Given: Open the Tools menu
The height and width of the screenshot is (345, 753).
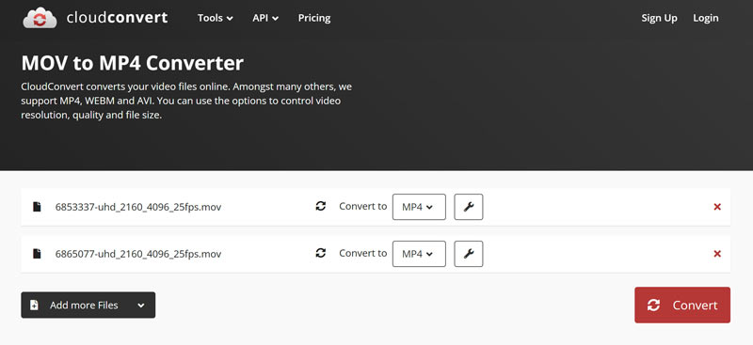Looking at the screenshot, I should (x=216, y=18).
